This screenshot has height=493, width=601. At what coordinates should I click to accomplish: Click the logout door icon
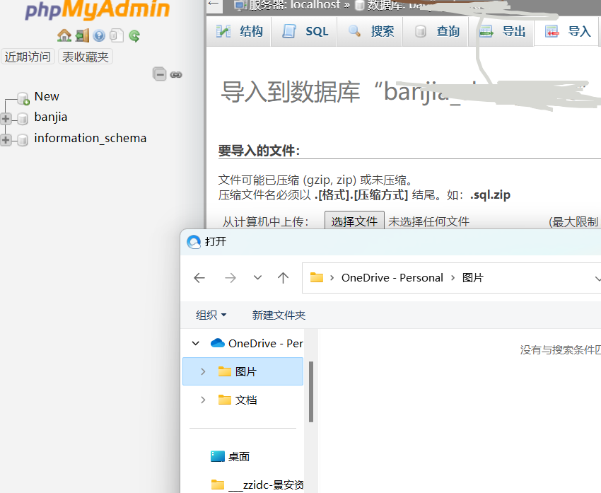pos(82,35)
